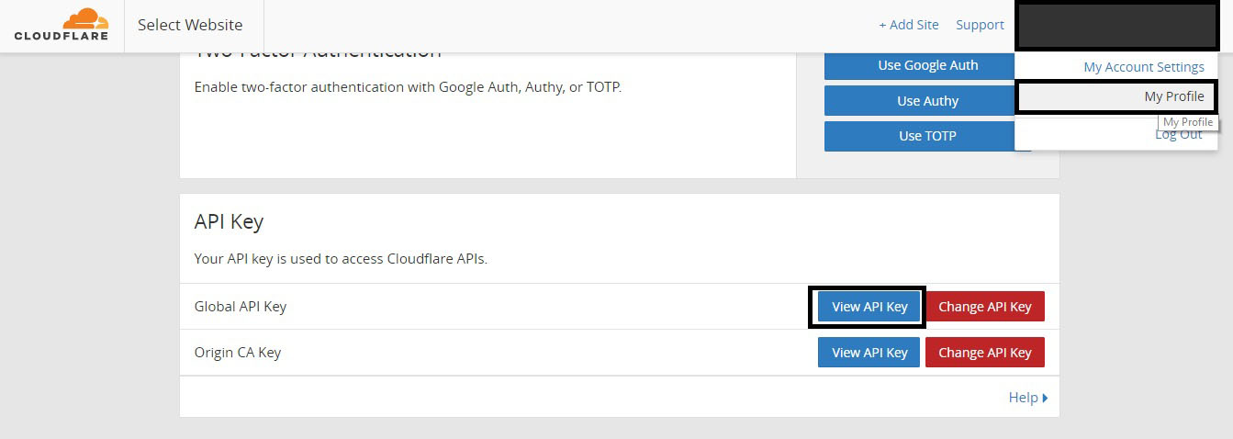
Task: Open the Support link
Action: coord(980,25)
